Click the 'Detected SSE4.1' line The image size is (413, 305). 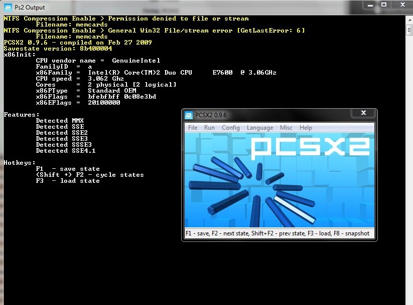66,151
